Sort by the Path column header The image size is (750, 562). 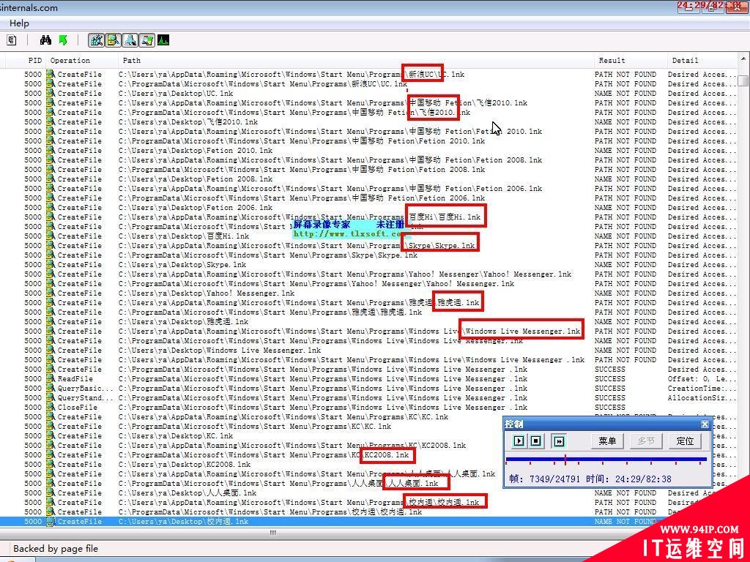point(132,60)
